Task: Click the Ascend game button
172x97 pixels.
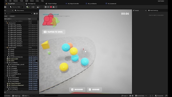Action: 94,90
